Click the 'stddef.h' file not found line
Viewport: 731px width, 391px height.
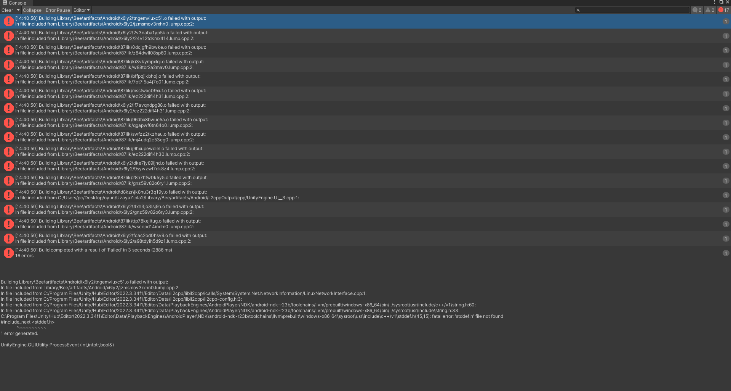tap(252, 316)
